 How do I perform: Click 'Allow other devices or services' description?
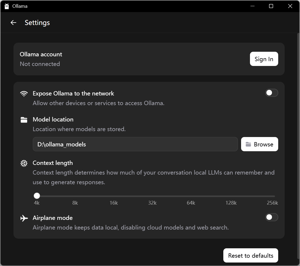98,103
